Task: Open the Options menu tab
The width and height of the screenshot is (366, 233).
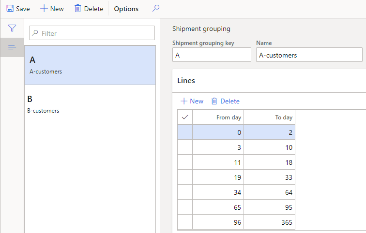Action: pos(126,9)
